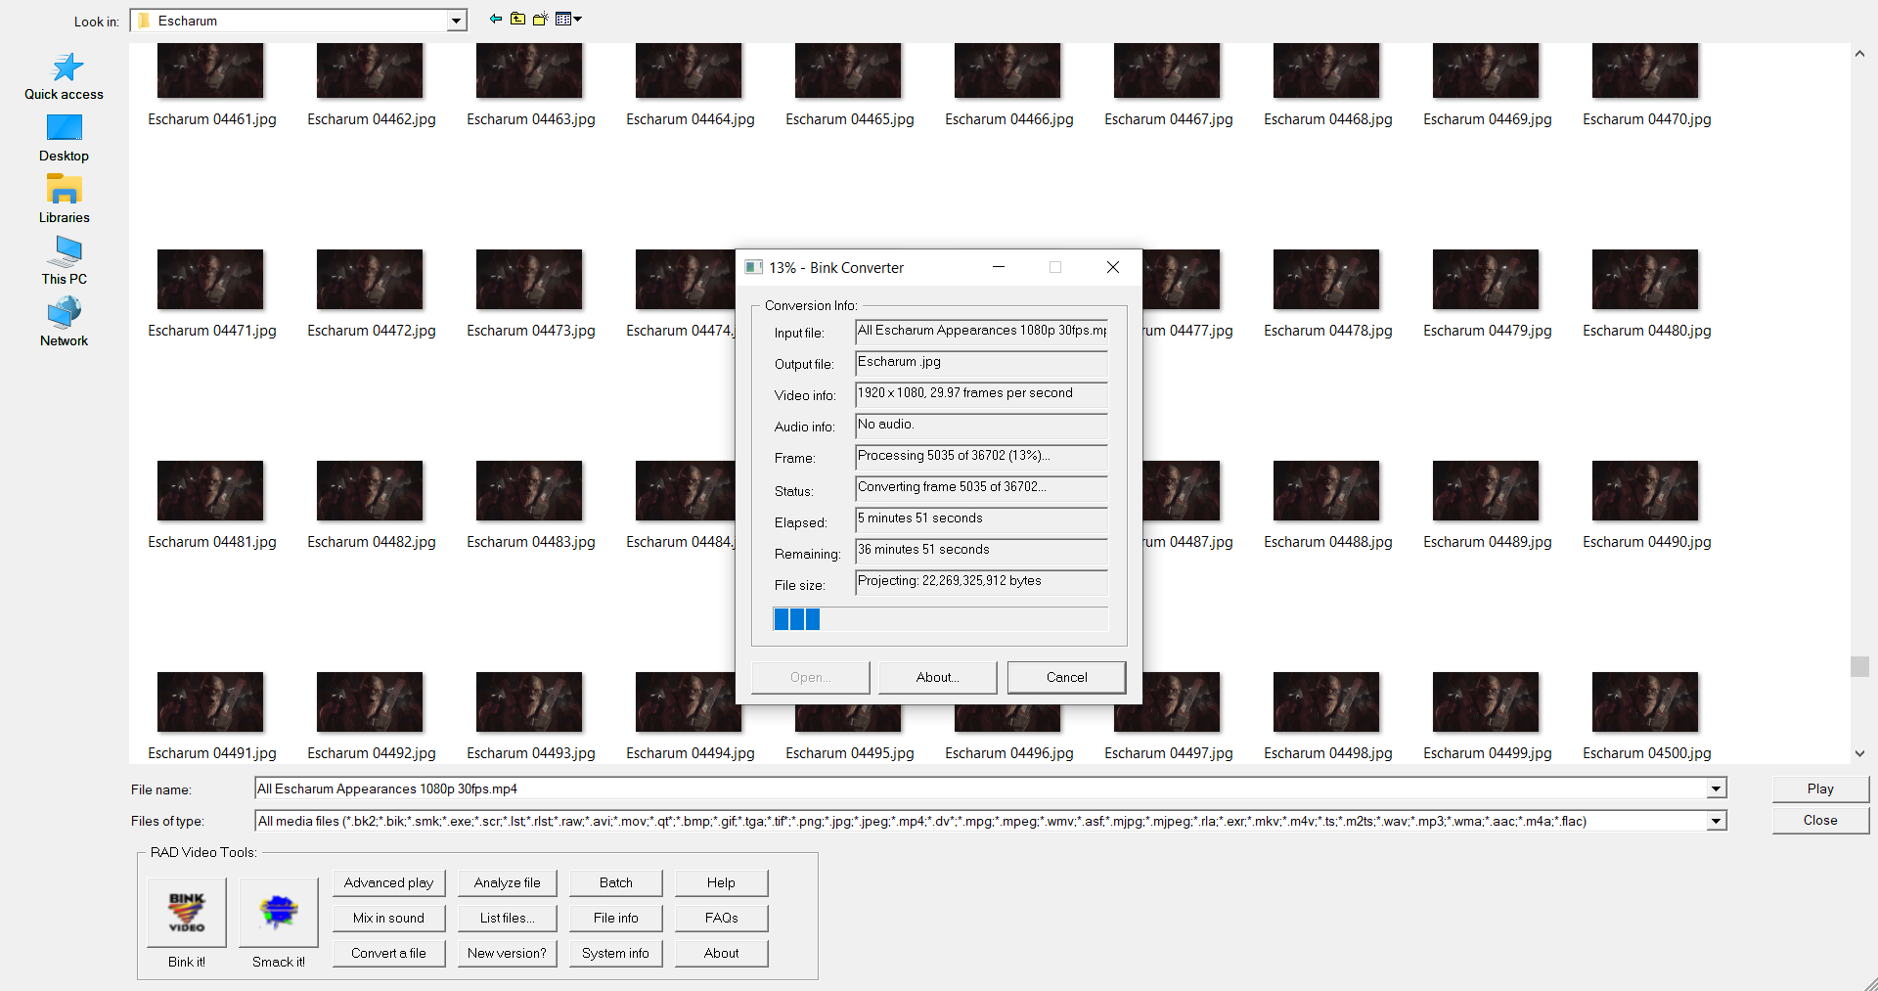Click the Advanced play button

[x=388, y=882]
